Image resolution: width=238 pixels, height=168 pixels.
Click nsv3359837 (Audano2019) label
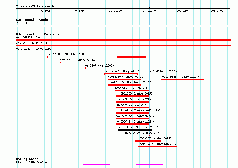(x=153, y=138)
